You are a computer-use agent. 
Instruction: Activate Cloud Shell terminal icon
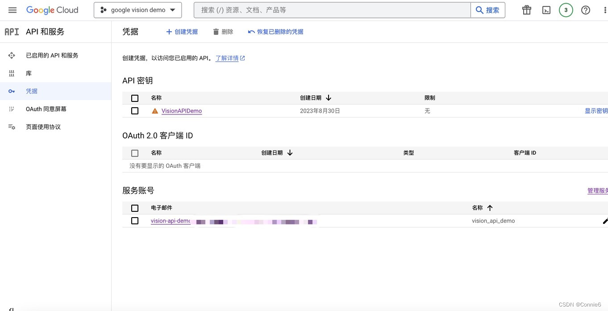(x=546, y=10)
